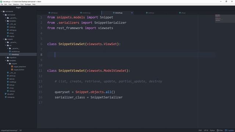Click CRLF line ending in status bar
This screenshot has height=132, width=235.
[x=200, y=131]
